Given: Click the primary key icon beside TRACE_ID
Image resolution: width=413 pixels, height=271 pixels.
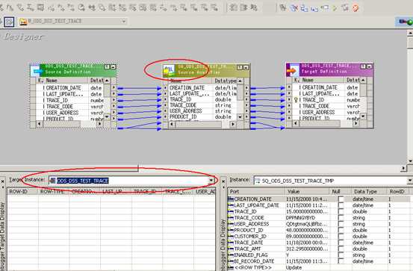Looking at the screenshot, I should 296,100.
